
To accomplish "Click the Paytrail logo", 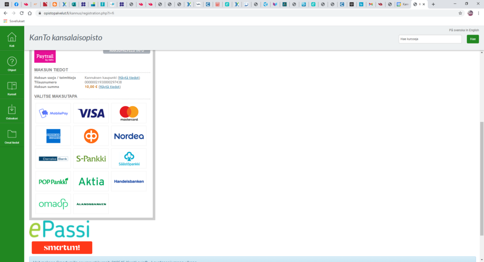I will pos(45,56).
